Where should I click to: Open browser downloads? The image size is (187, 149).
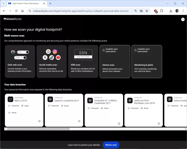[171, 11]
